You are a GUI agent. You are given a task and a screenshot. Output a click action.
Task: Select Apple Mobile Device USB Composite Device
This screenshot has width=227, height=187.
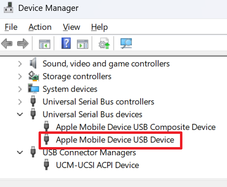tap(136, 127)
